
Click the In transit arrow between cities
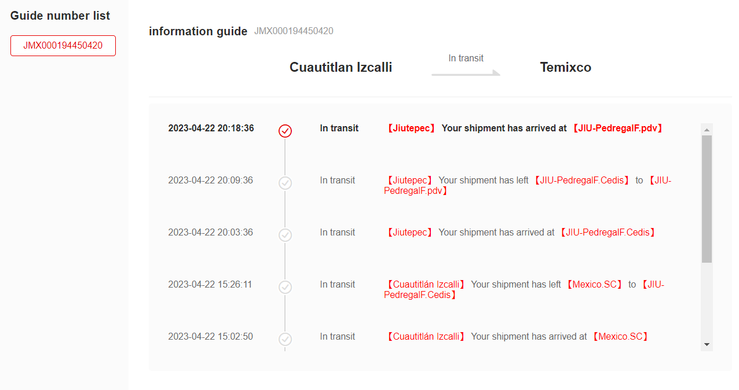[x=466, y=72]
